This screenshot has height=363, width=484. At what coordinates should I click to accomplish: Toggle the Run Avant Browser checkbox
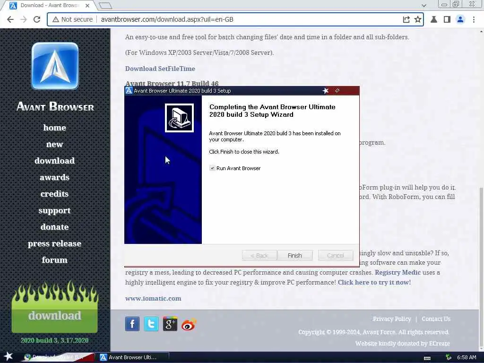[212, 168]
